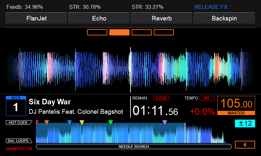Toggle the REMAIN time display mode
261x156 pixels.
140,98
